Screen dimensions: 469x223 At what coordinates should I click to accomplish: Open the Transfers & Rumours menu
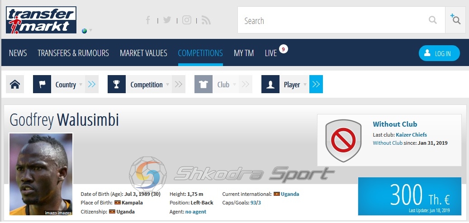[x=73, y=53]
